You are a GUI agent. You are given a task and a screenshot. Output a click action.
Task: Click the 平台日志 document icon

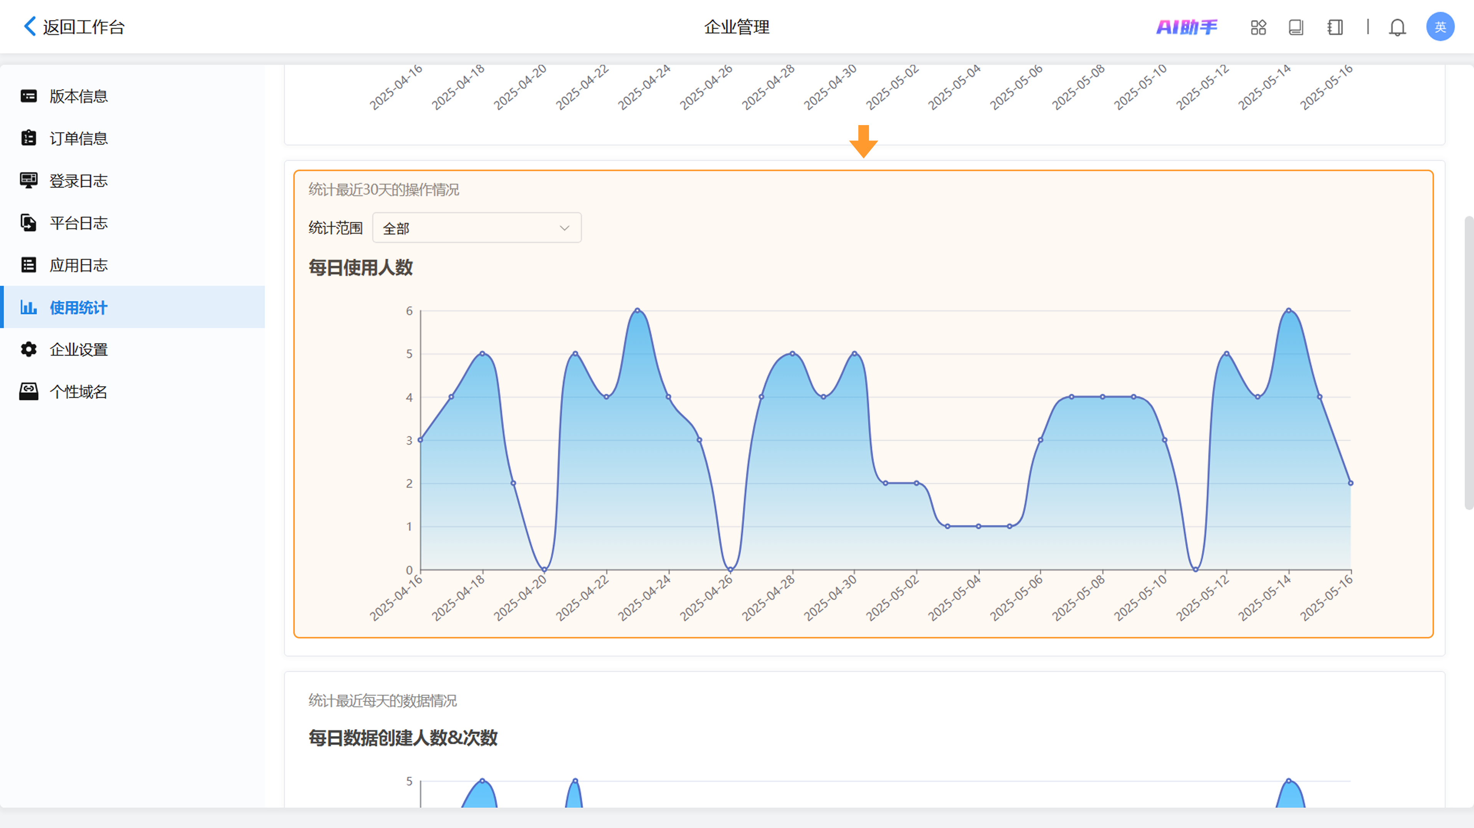pyautogui.click(x=29, y=223)
